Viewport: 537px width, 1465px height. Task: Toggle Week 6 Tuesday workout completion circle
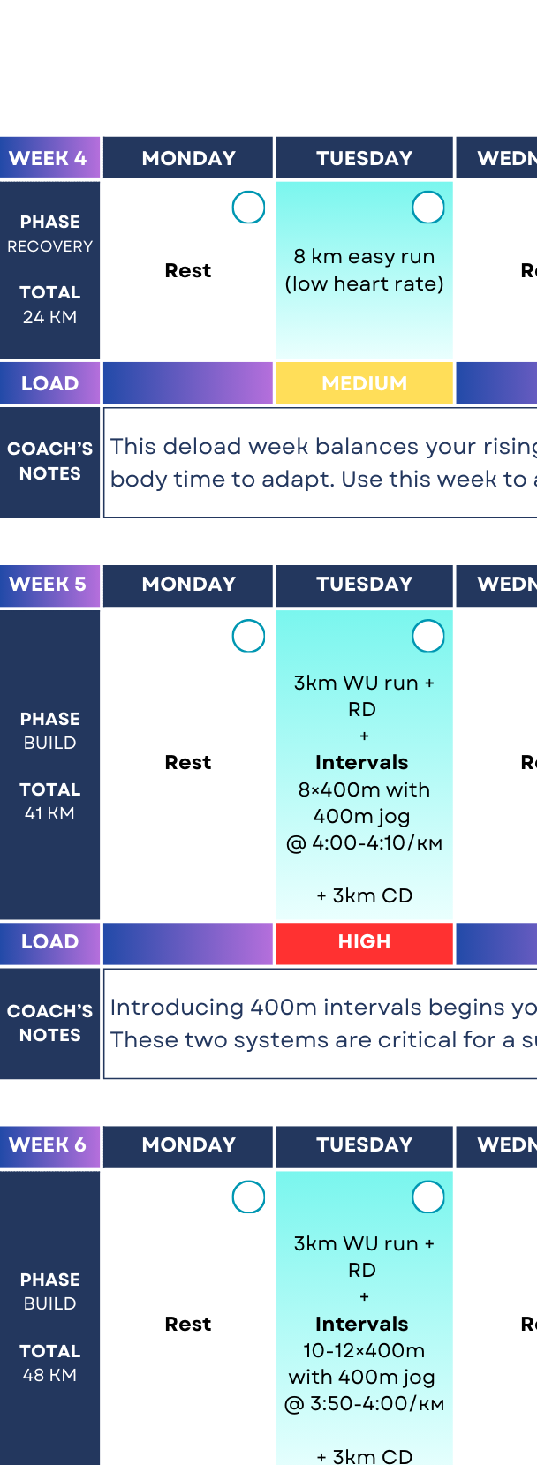[428, 1197]
